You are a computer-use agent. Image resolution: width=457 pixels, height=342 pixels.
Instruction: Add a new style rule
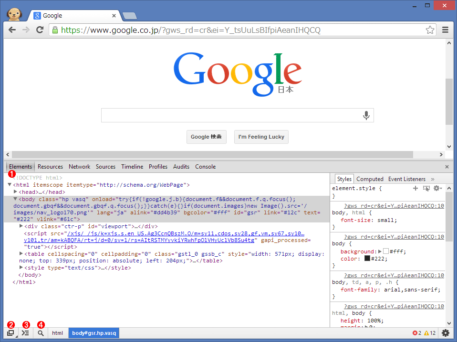(415, 188)
